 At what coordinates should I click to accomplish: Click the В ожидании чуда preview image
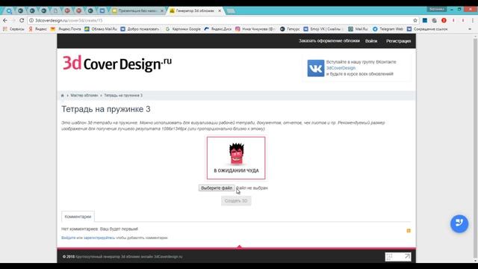(x=236, y=158)
